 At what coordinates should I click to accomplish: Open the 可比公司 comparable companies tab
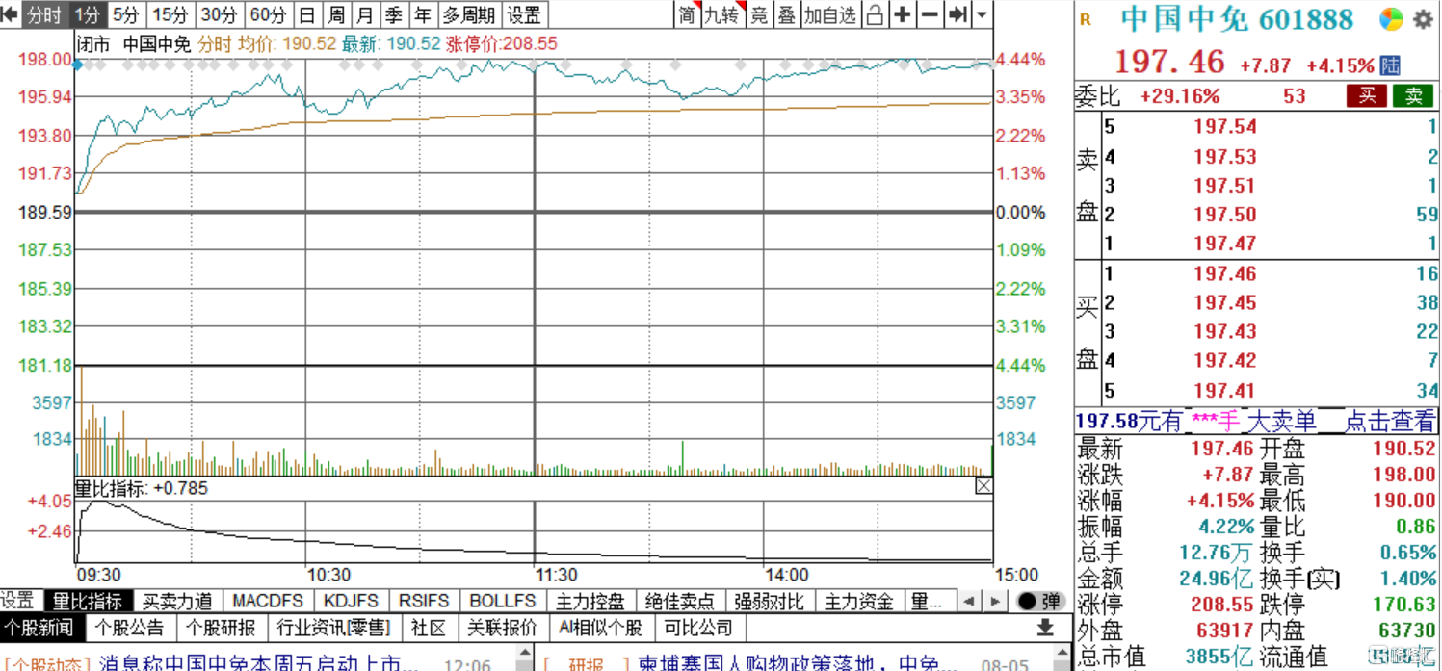pos(698,628)
